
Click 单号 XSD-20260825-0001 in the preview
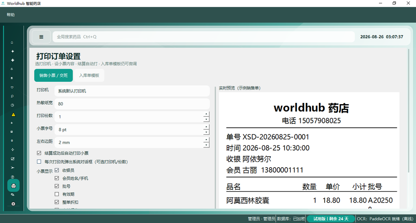click(268, 137)
